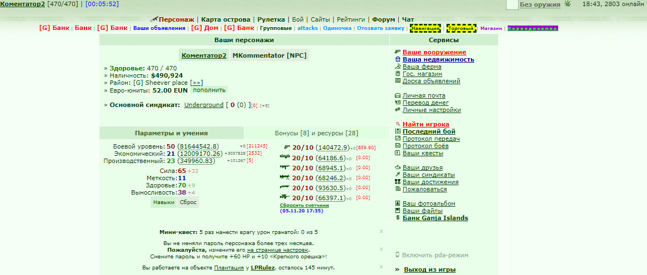Click the icon beside Ваши квесты

pyautogui.click(x=398, y=153)
